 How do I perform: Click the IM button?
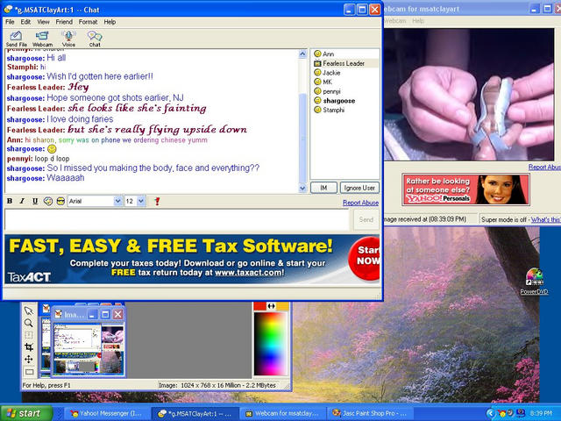pos(323,188)
